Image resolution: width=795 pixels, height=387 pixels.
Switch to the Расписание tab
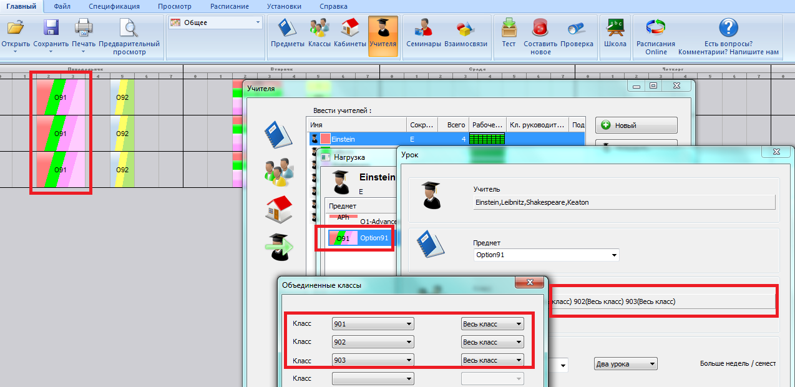(x=230, y=6)
